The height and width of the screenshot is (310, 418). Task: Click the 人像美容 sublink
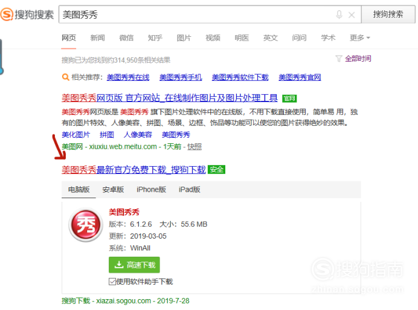tap(138, 135)
